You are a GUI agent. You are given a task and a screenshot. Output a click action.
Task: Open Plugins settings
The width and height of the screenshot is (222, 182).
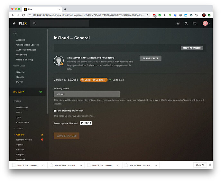point(20,155)
